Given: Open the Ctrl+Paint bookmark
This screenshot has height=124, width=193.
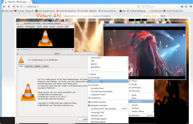Looking at the screenshot, I should point(87,11).
